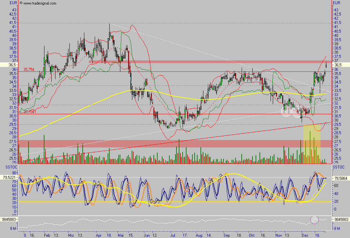This screenshot has width=350, height=238.
Task: Click the highlighted 36,5 price tag on the left axis
Action: pyautogui.click(x=12, y=65)
